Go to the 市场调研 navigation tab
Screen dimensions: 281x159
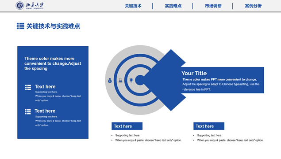tap(213, 6)
